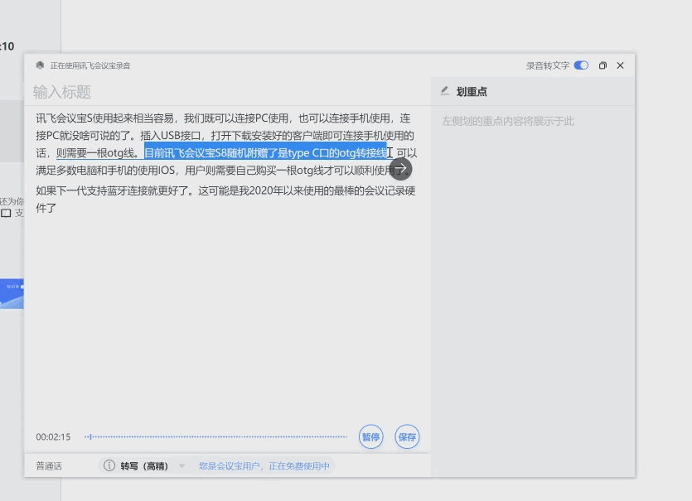Viewport: 692px width, 501px height.
Task: Click the audio waveform progress line
Action: coord(215,436)
